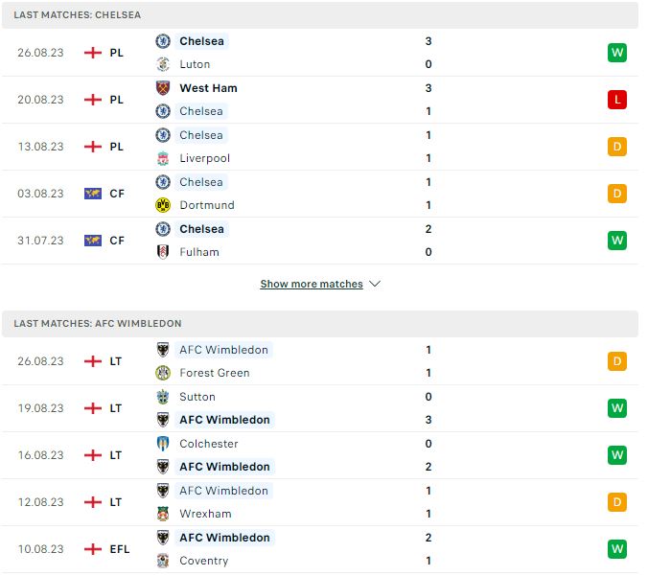Select the West Ham team name
This screenshot has width=648, height=576.
tap(208, 88)
